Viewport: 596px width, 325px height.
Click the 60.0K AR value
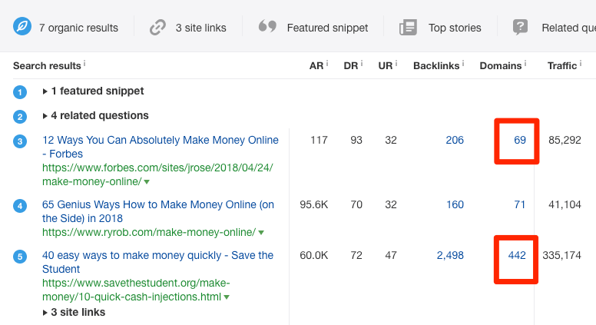[314, 255]
